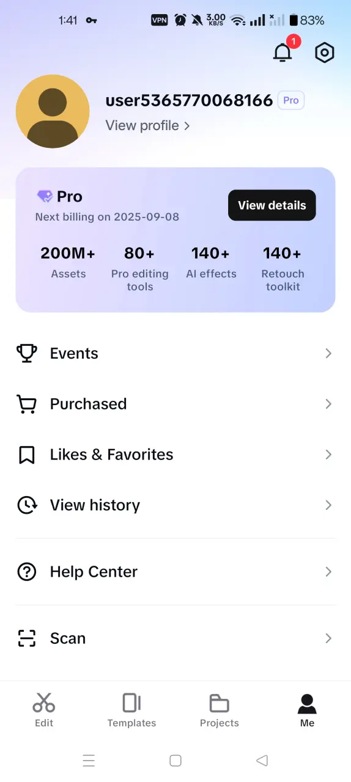Tap the clock View history icon
351x782 pixels.
coord(26,505)
